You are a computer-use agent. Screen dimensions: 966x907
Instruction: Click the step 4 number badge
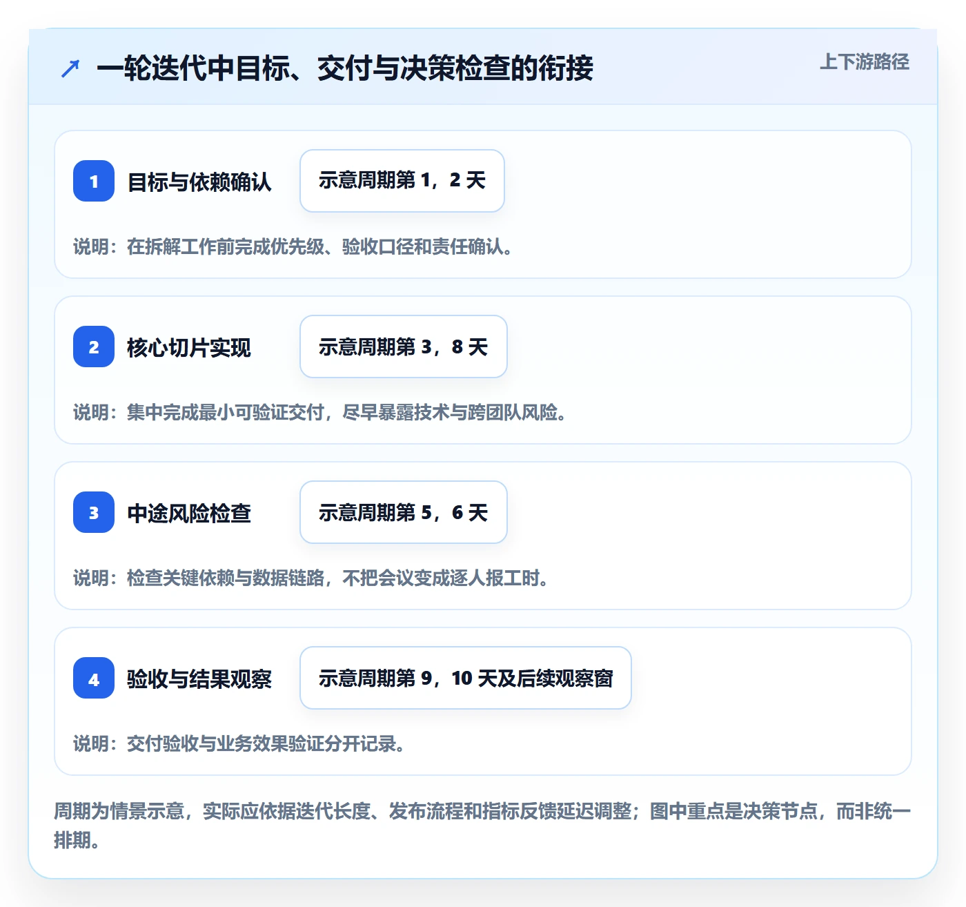click(94, 678)
